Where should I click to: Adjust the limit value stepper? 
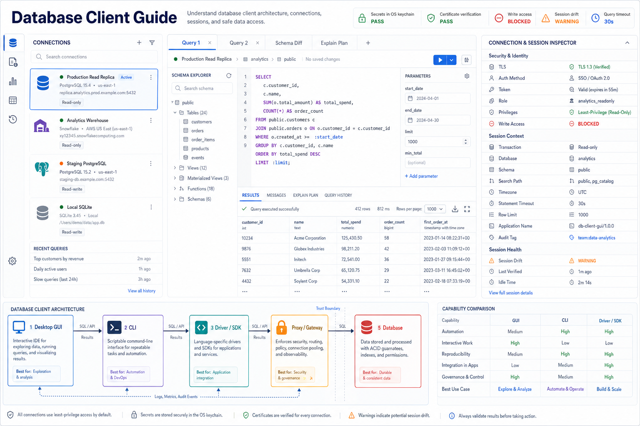[465, 142]
